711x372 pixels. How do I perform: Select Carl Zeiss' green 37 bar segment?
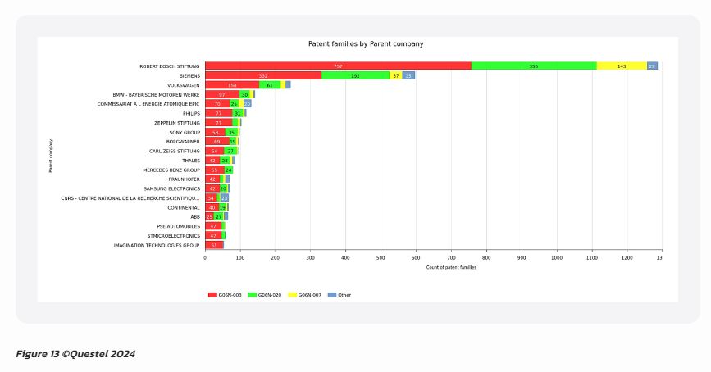click(x=230, y=151)
